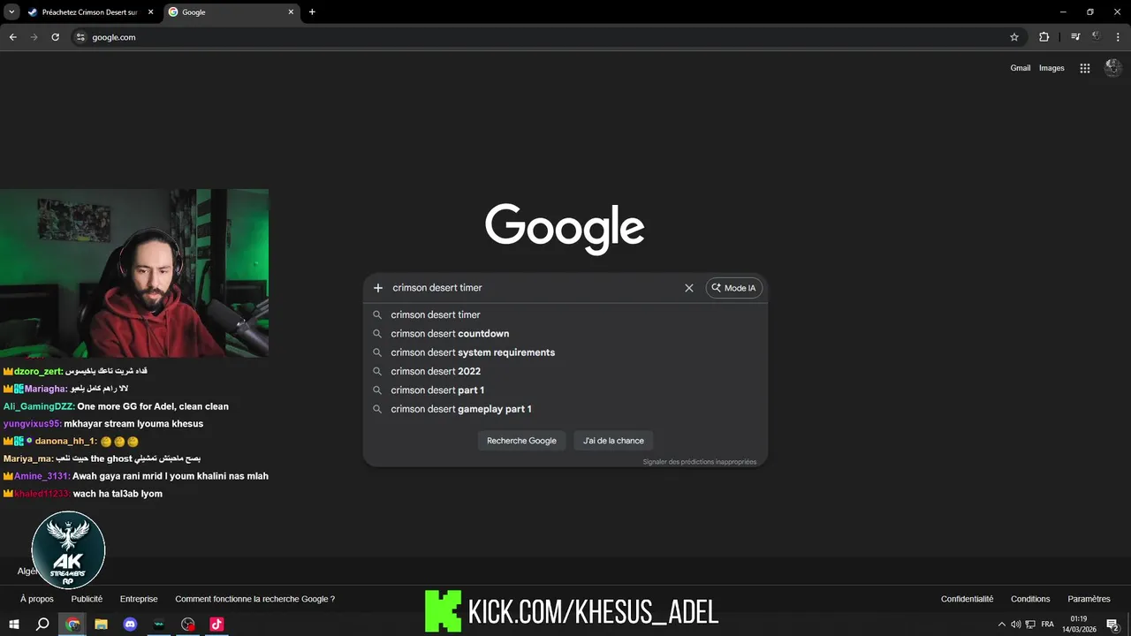Switch to the Google tab
The image size is (1131, 636).
(232, 12)
